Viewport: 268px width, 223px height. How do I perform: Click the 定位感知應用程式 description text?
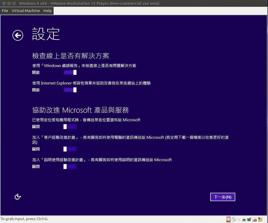(86, 120)
